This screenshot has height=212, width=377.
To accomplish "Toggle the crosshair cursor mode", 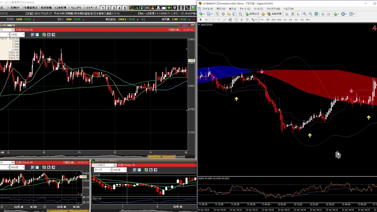I will tap(206, 20).
